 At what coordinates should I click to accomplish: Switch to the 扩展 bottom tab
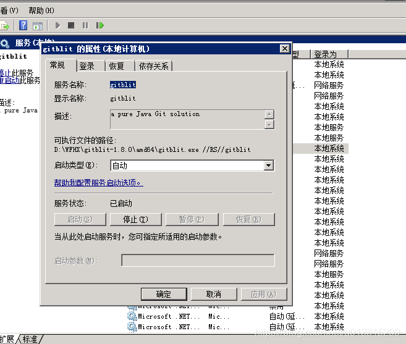pos(8,339)
